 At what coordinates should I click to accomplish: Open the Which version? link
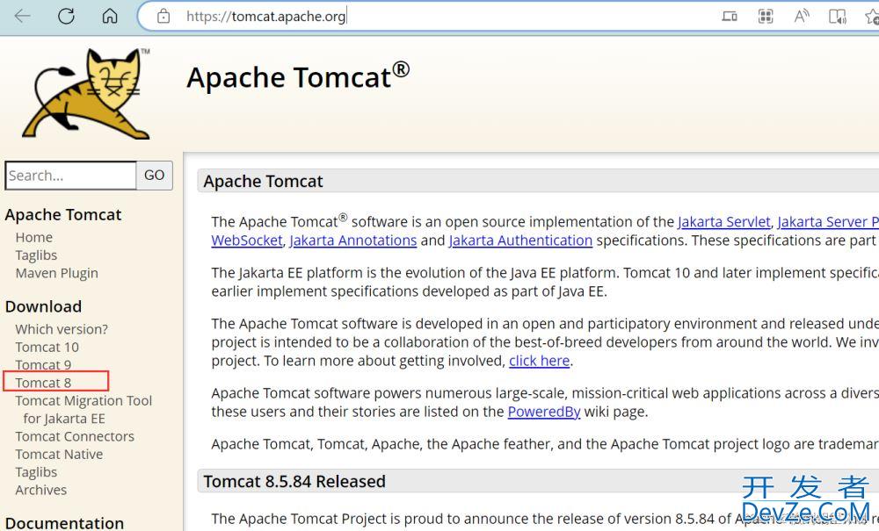(62, 329)
